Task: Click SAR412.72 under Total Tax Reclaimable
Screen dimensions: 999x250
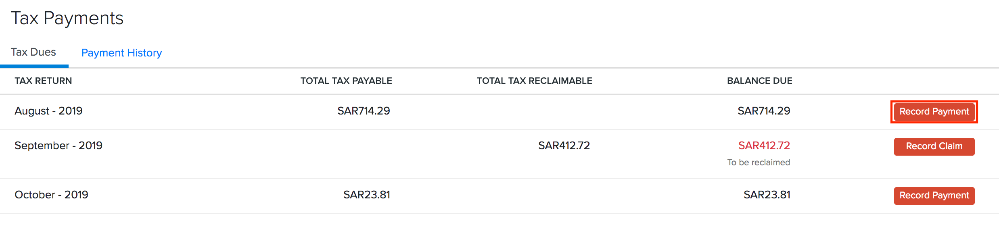Action: click(x=564, y=146)
